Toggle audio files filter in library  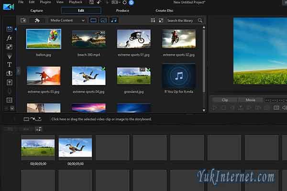pos(114,21)
